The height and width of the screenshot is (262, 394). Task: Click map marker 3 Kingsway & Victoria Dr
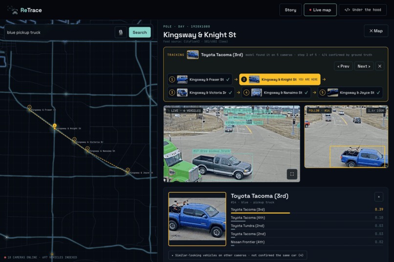click(x=74, y=140)
